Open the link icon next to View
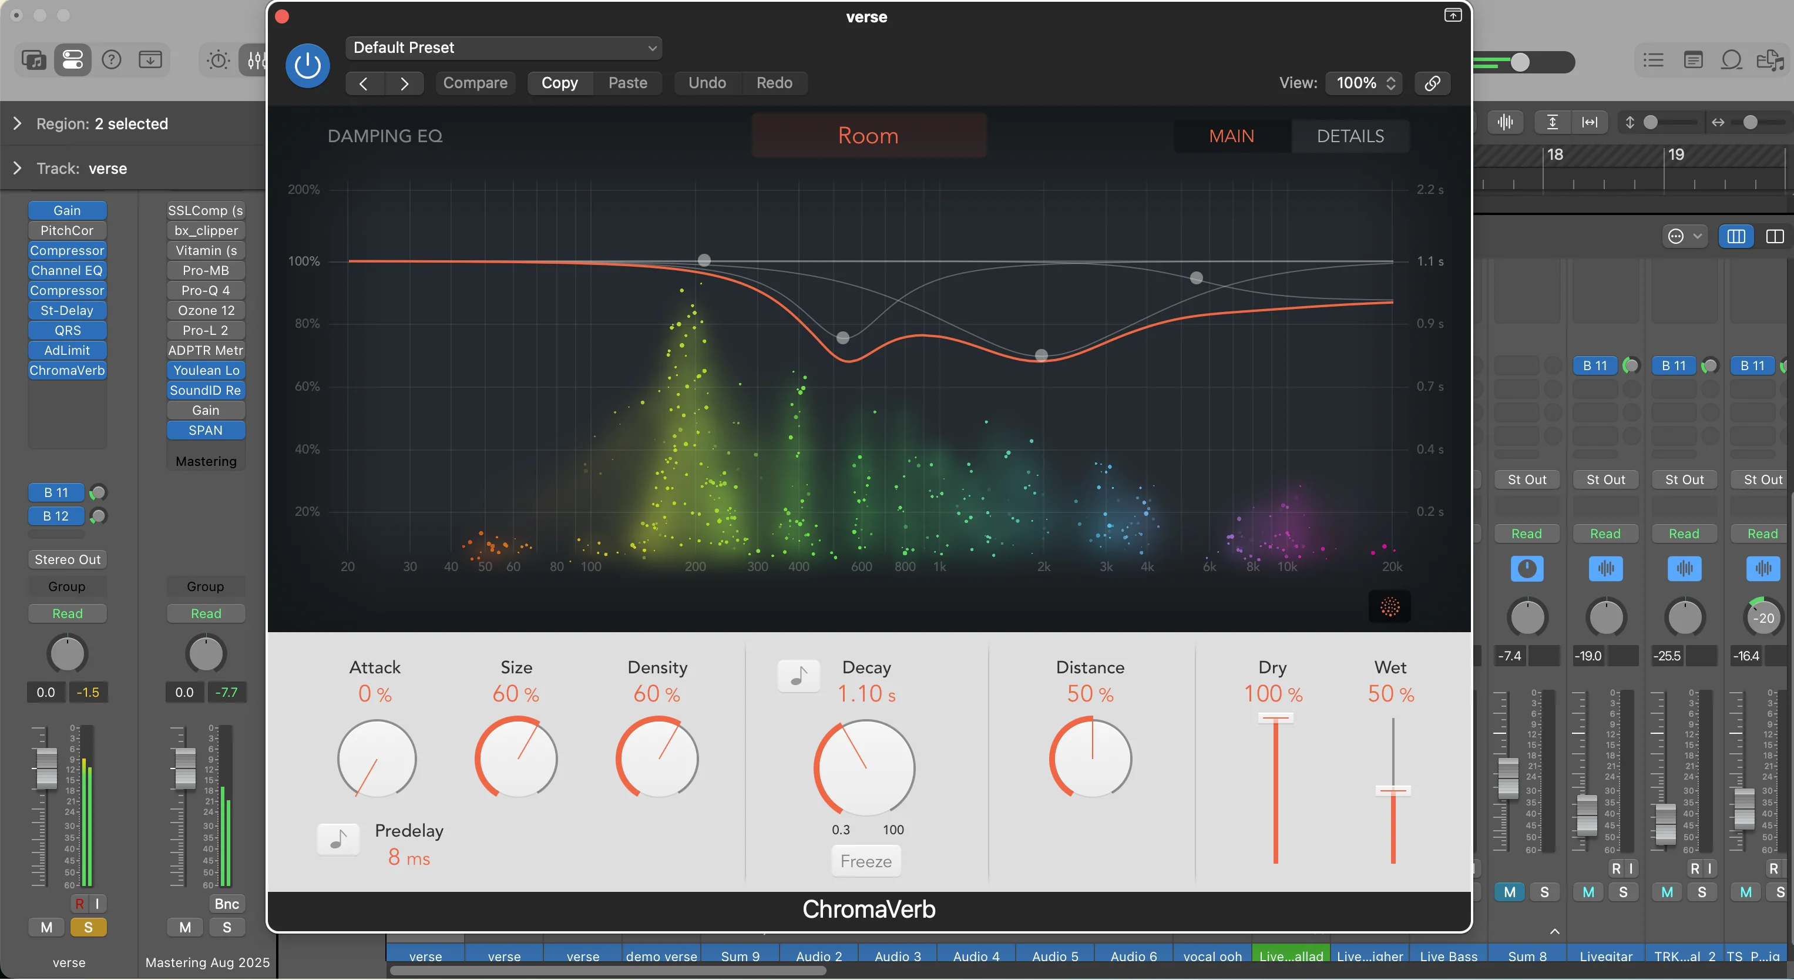1794x980 pixels. [1433, 83]
